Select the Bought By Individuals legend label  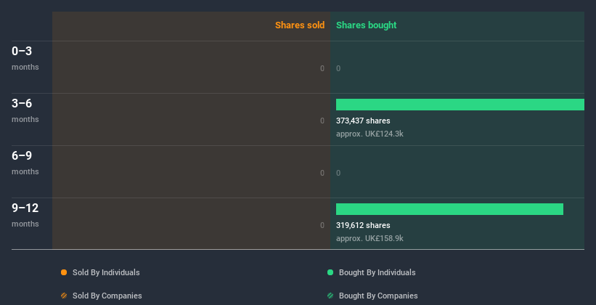click(377, 272)
